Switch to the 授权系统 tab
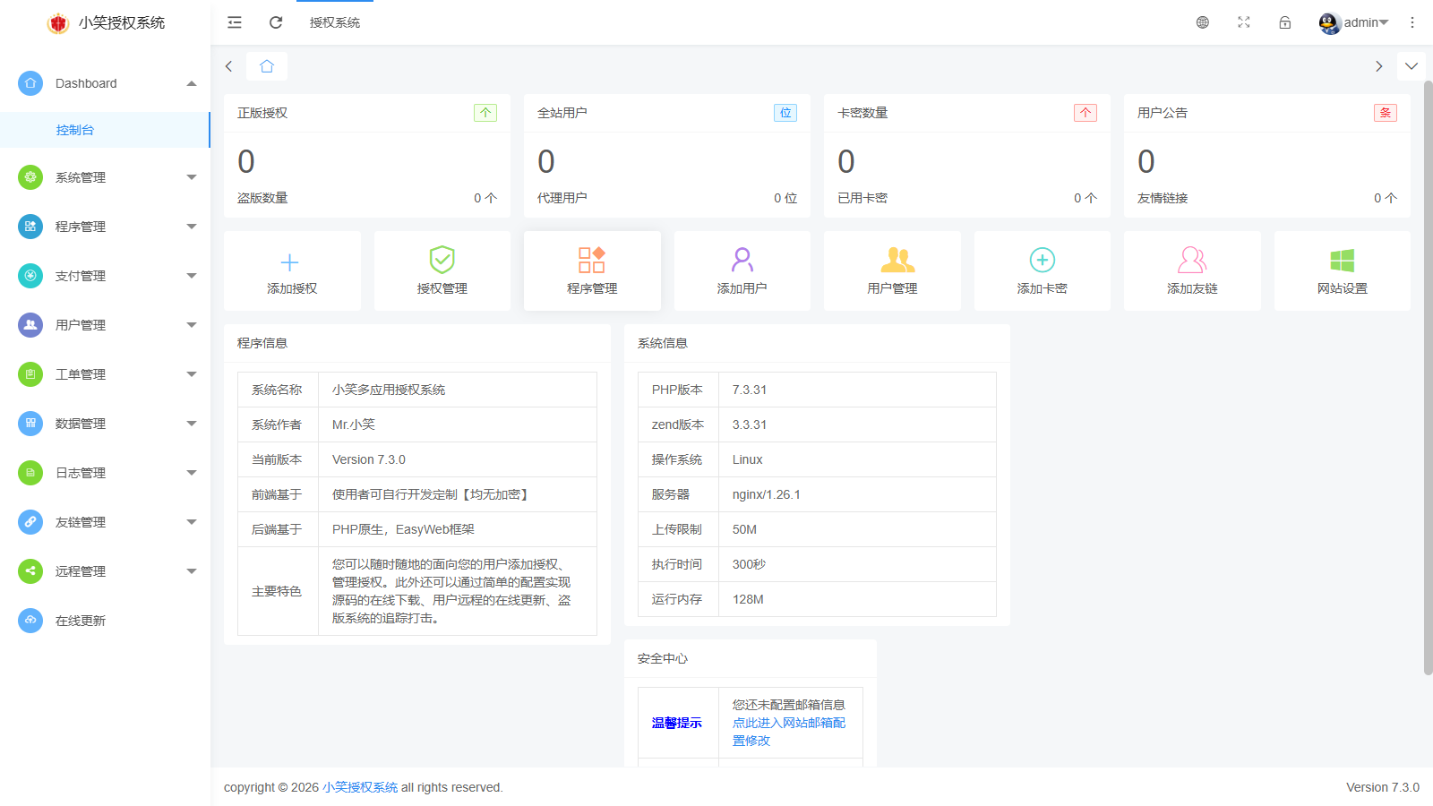 pos(335,22)
